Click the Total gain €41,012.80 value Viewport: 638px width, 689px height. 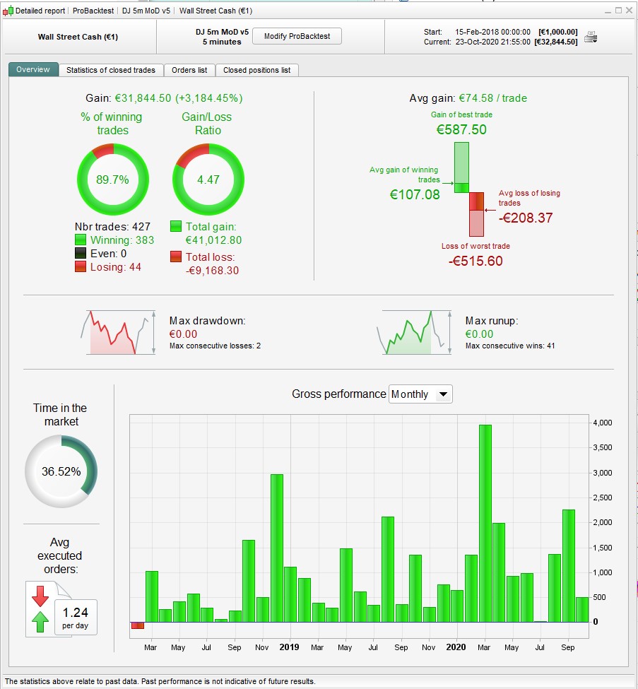pos(213,240)
